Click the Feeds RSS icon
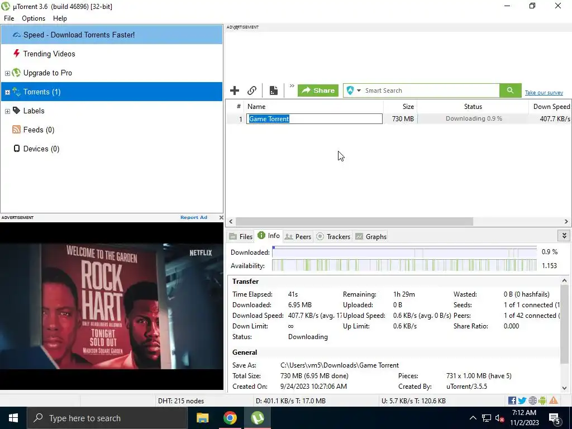This screenshot has height=429, width=572. (16, 130)
